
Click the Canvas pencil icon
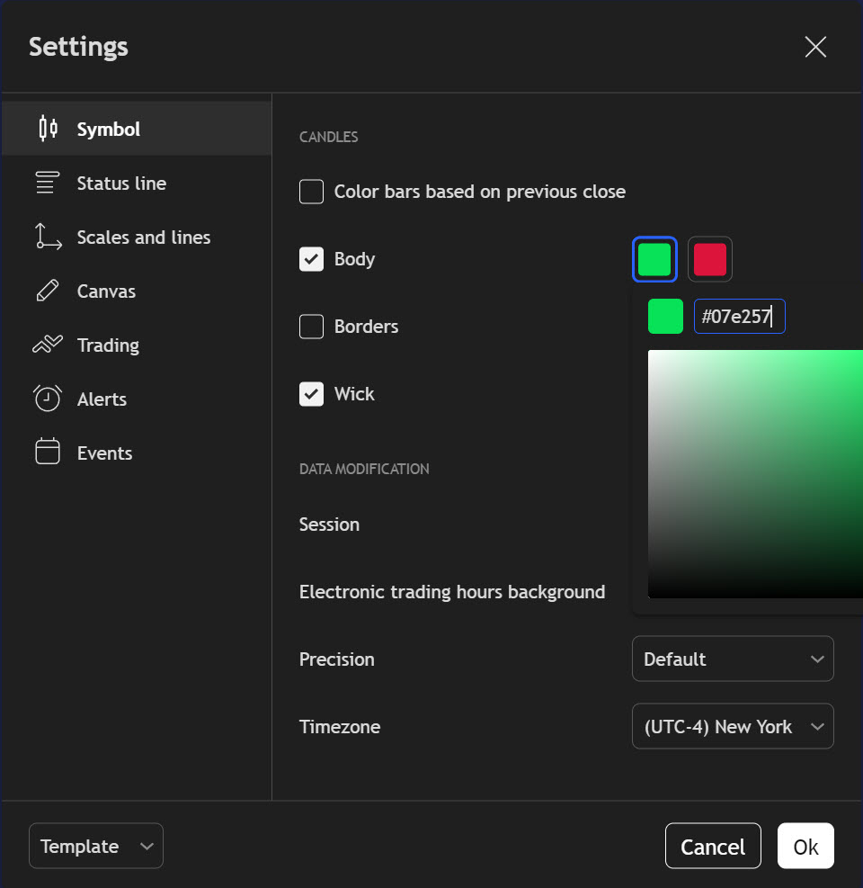pos(48,291)
